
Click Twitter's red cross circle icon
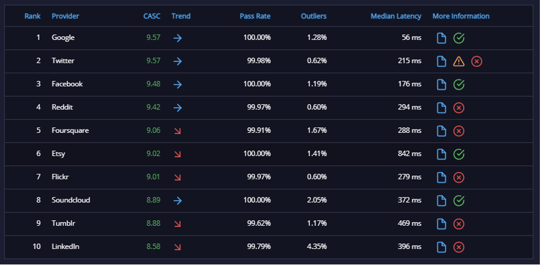click(x=476, y=61)
